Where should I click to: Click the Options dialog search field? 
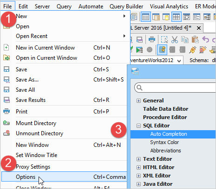(175, 88)
